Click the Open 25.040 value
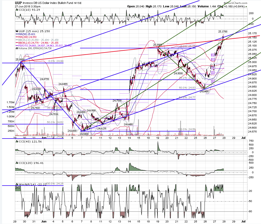Screen dimensions: 261x224 point(136,6)
